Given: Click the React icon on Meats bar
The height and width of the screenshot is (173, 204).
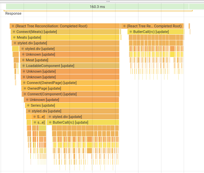Looking at the screenshot, I should point(14,37).
